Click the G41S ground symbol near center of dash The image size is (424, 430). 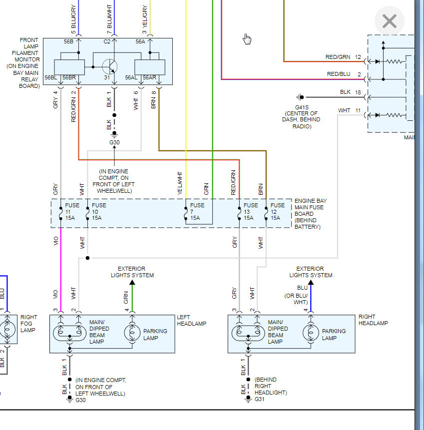(x=300, y=97)
